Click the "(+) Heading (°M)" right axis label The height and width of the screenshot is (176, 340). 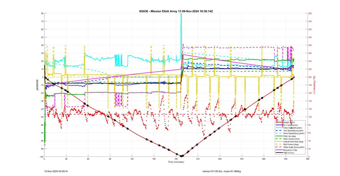[x=314, y=85]
